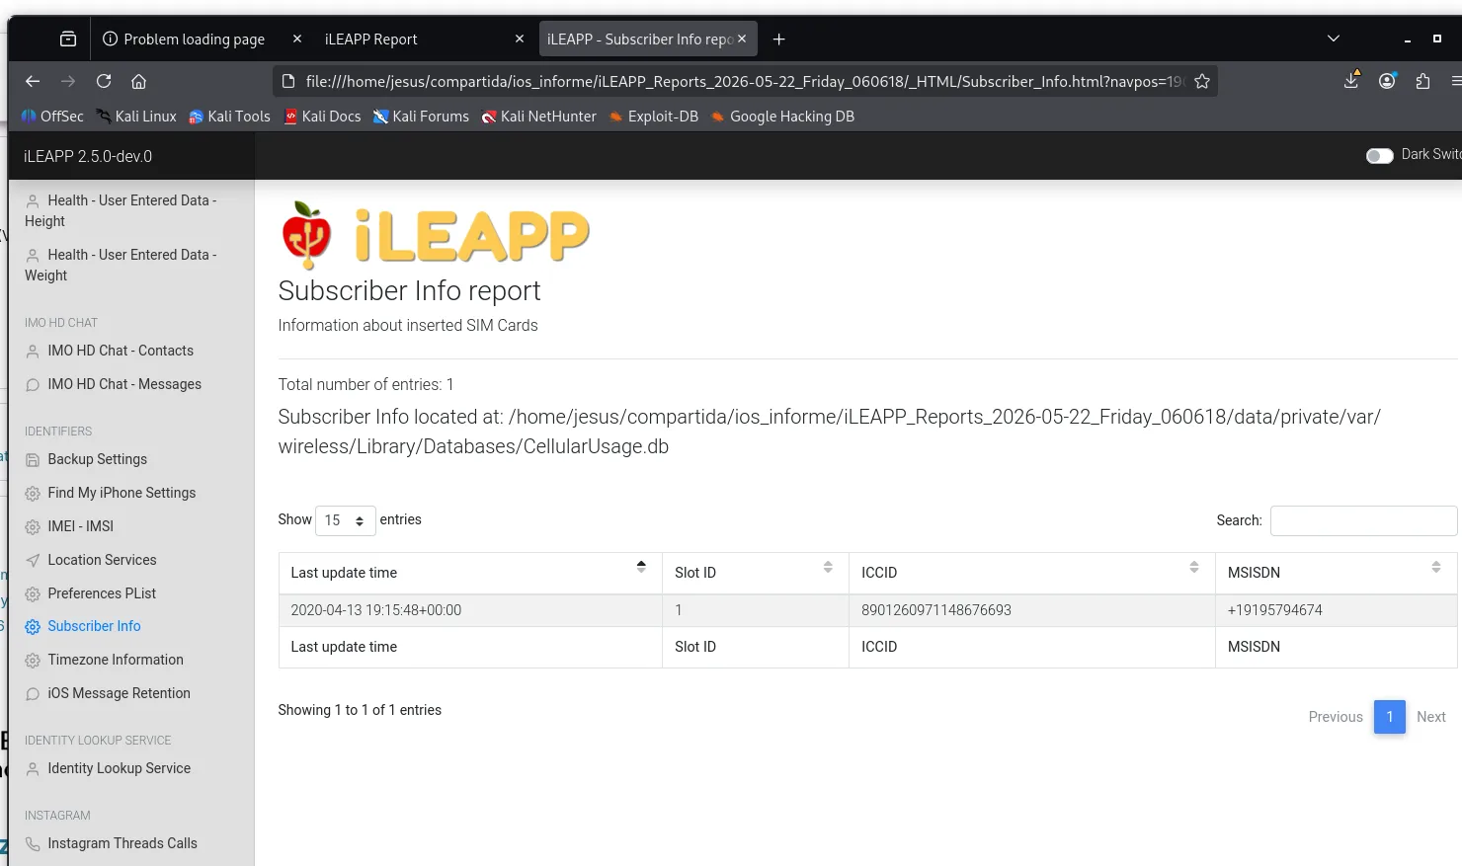Image resolution: width=1462 pixels, height=866 pixels.
Task: Sort by the MSISDN header
Action: pyautogui.click(x=1337, y=573)
